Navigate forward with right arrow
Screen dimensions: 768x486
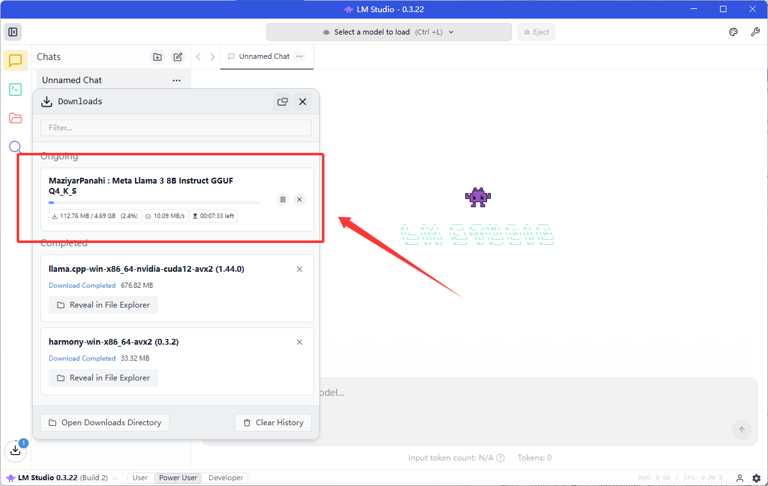(212, 57)
